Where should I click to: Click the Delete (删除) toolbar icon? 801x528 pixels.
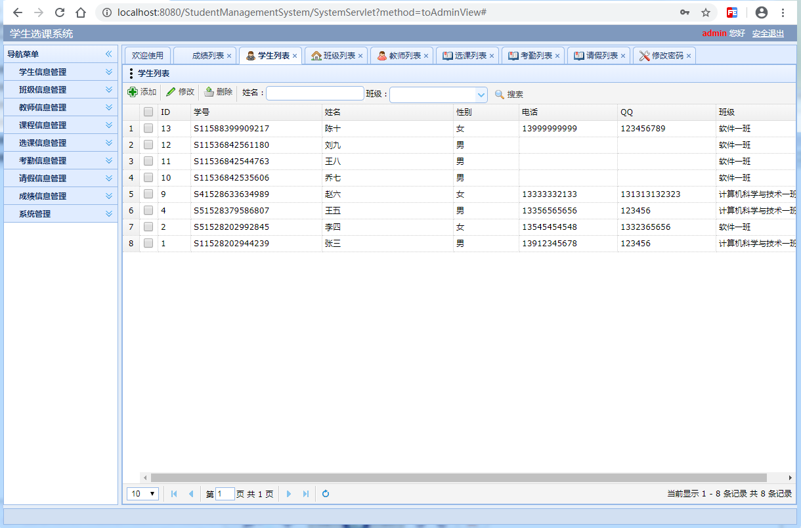(x=209, y=93)
